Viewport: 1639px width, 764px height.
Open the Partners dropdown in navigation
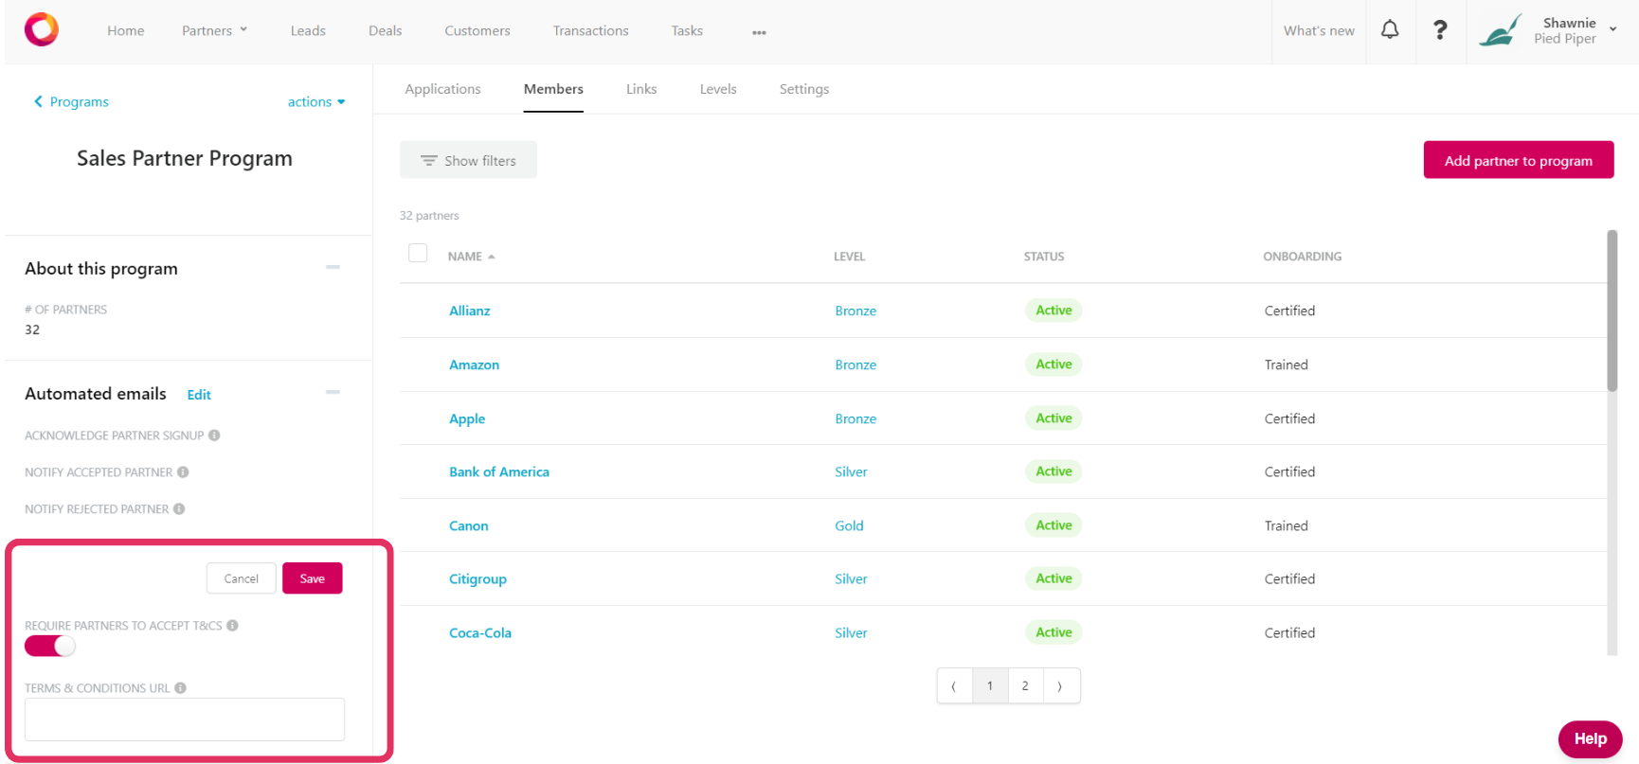click(x=214, y=31)
